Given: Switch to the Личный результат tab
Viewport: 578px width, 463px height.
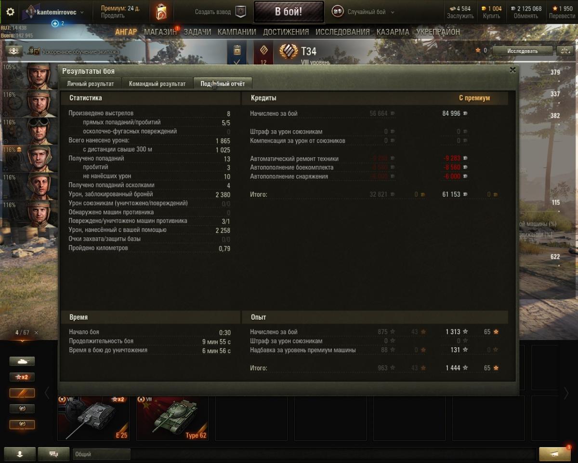Looking at the screenshot, I should pyautogui.click(x=91, y=83).
